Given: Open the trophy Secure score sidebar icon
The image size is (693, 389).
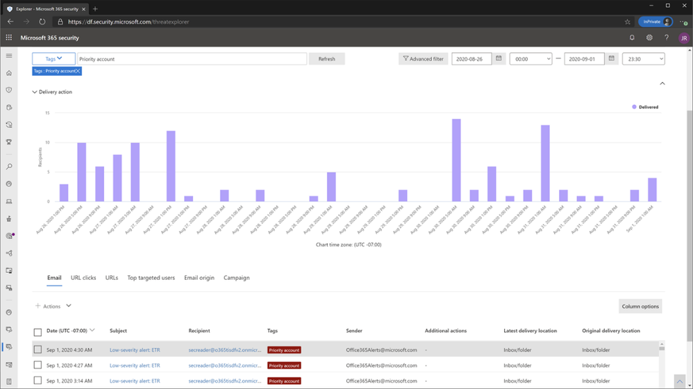Looking at the screenshot, I should pos(9,142).
